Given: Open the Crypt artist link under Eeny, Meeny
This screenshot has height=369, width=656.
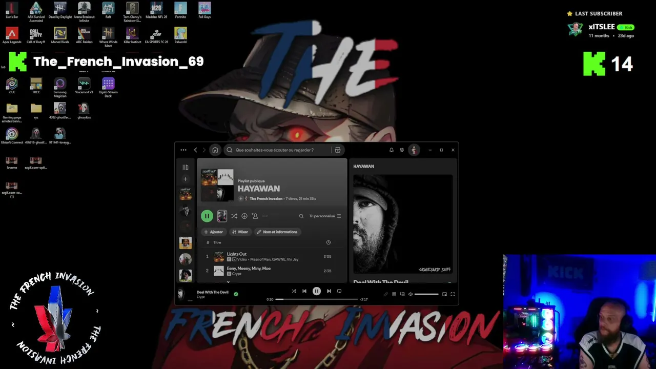Looking at the screenshot, I should click(x=237, y=274).
